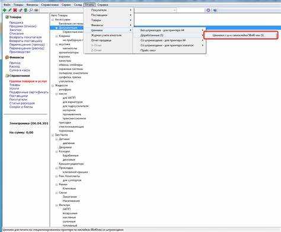Open the Файл menu
The image size is (281, 232).
(x=7, y=5)
